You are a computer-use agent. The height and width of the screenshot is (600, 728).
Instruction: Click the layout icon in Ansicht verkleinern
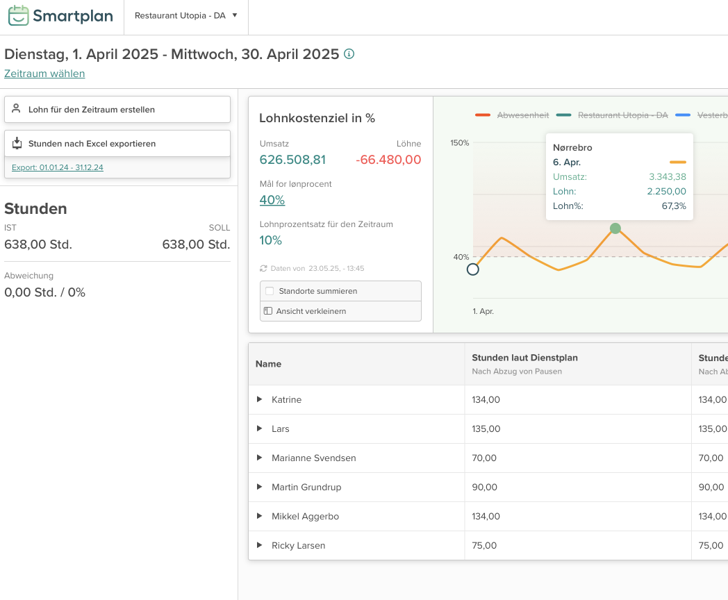point(268,311)
